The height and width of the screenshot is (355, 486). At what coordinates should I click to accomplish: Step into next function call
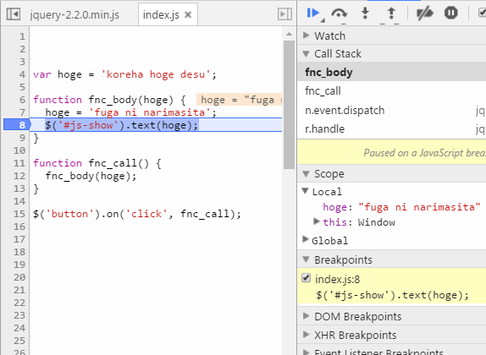point(366,14)
